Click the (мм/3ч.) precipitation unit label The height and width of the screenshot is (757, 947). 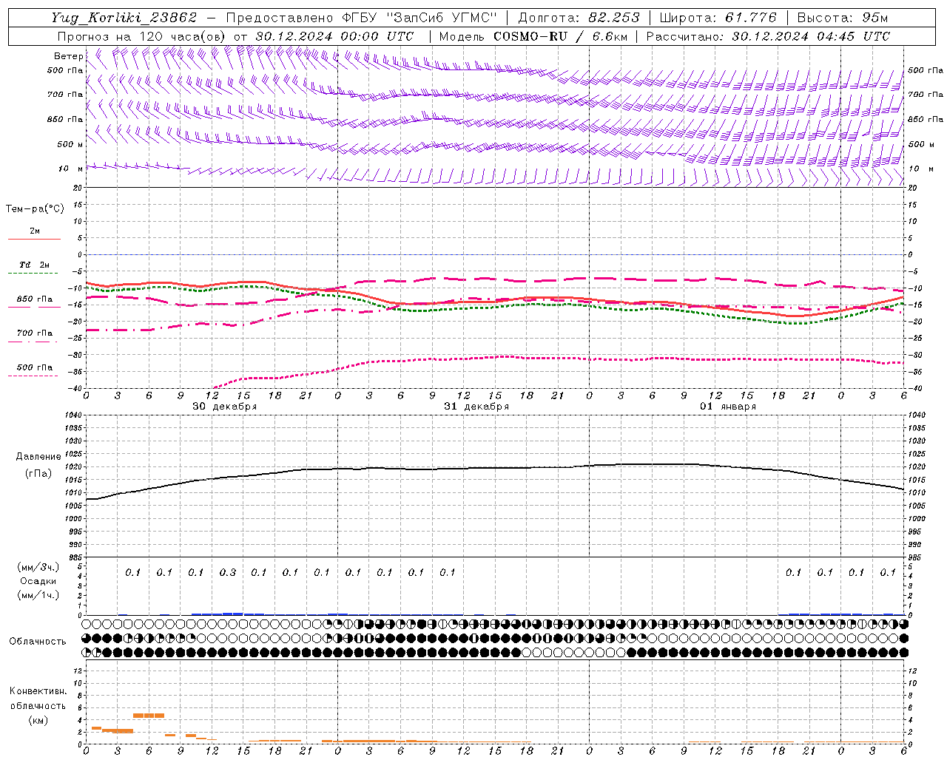pyautogui.click(x=38, y=567)
